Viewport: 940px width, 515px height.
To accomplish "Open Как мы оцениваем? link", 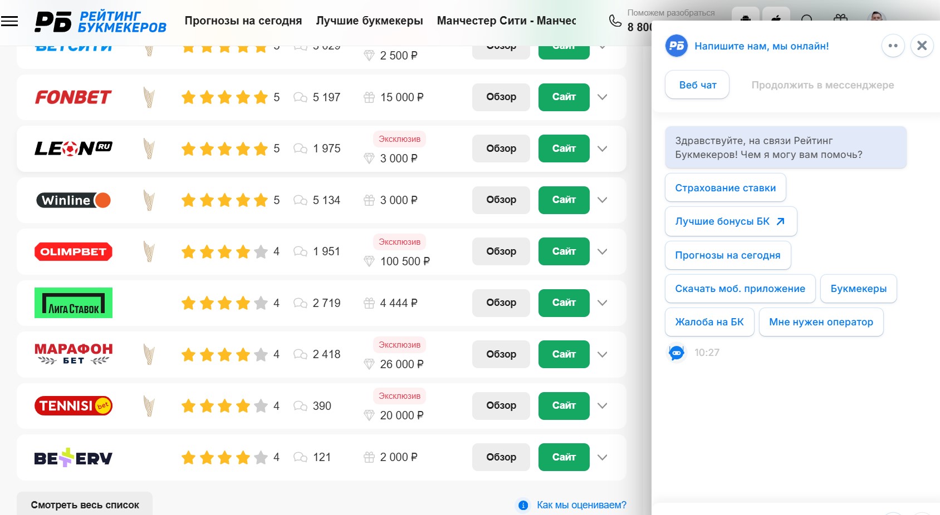I will pos(581,505).
